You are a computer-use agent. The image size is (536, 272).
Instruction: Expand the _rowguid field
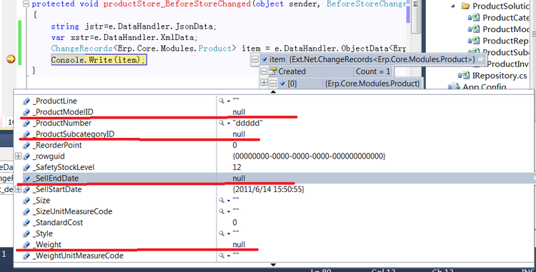click(x=18, y=156)
